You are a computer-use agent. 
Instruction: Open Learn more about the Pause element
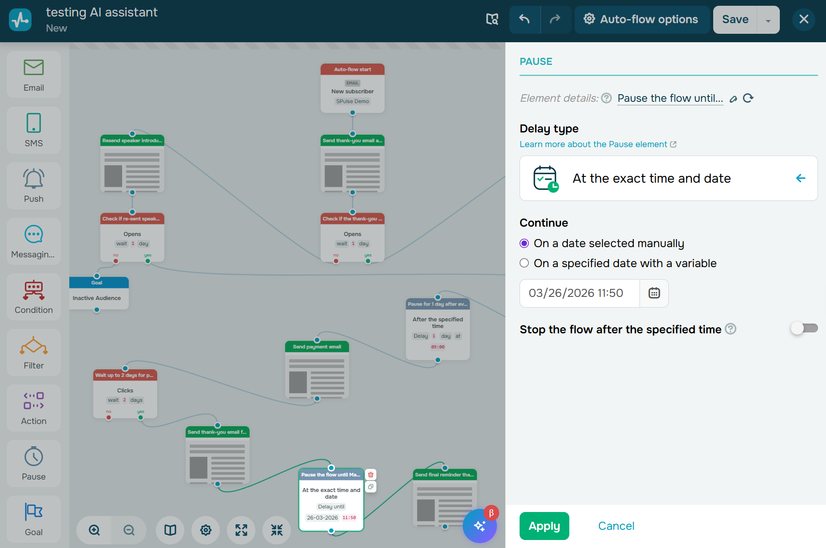[x=598, y=144]
